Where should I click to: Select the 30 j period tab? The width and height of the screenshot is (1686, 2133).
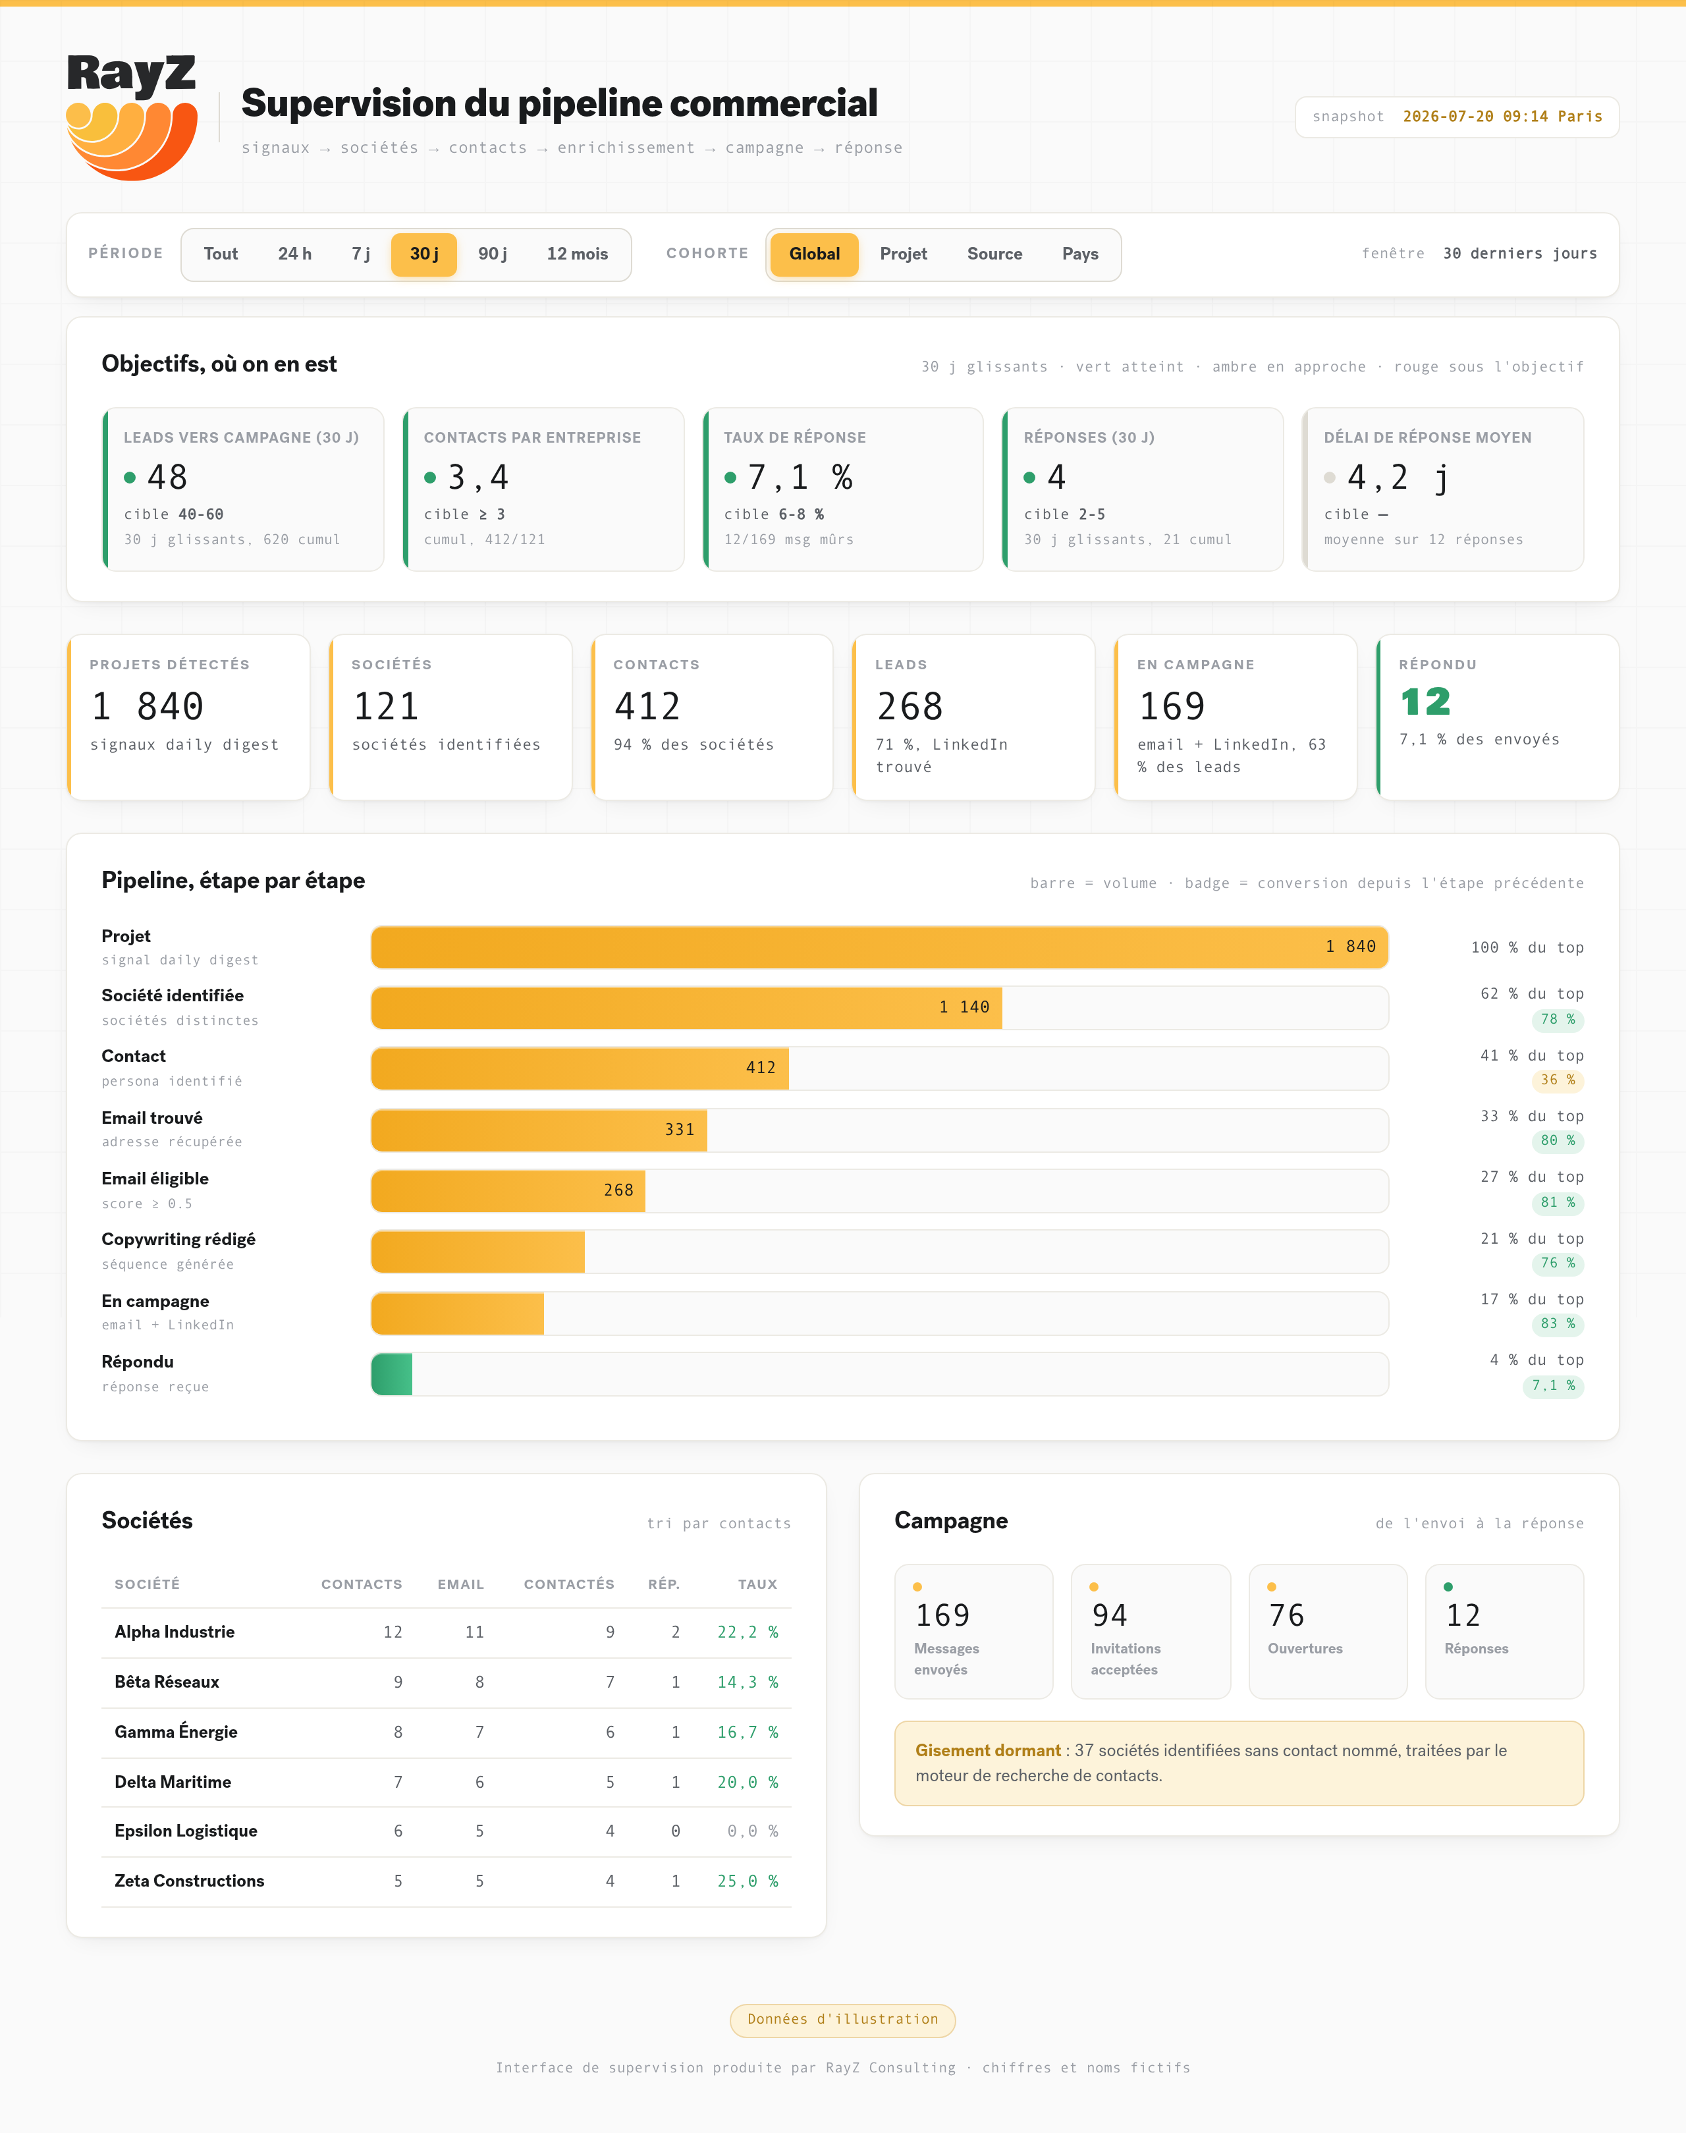pyautogui.click(x=424, y=254)
